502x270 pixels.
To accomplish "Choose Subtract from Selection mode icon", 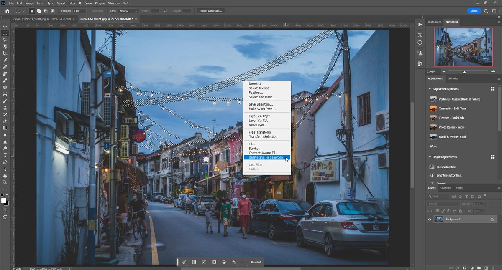I will coord(46,11).
